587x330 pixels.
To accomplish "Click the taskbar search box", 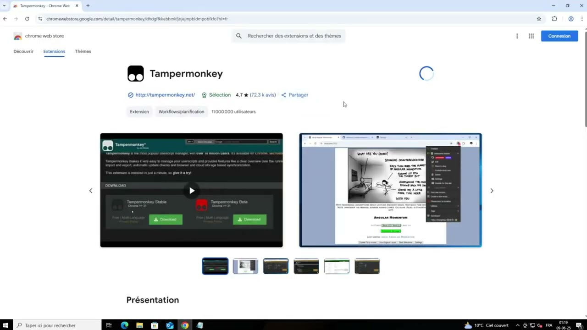I will (x=57, y=325).
